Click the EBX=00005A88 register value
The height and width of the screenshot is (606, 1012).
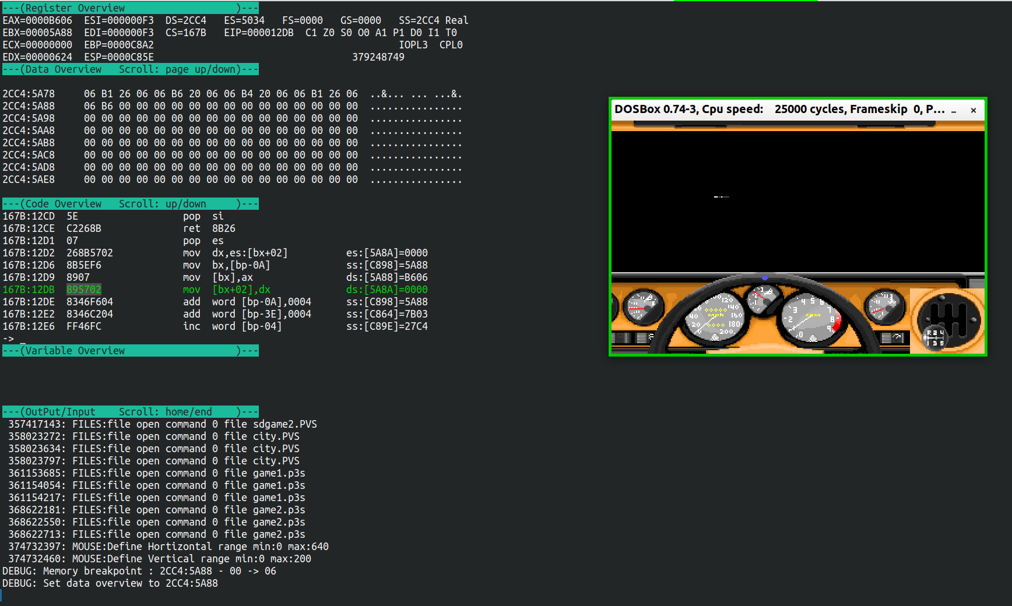(x=37, y=33)
